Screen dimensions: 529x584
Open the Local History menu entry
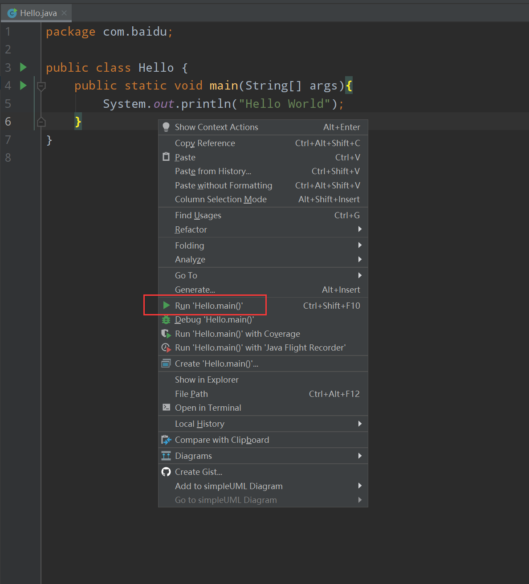tap(263, 424)
